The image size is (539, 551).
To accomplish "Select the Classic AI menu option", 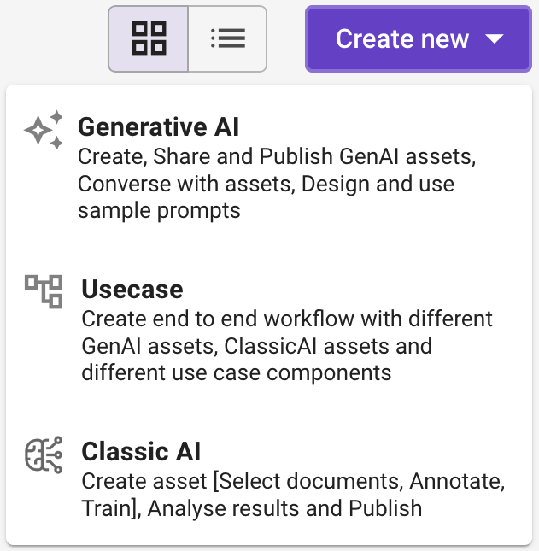I will [269, 478].
